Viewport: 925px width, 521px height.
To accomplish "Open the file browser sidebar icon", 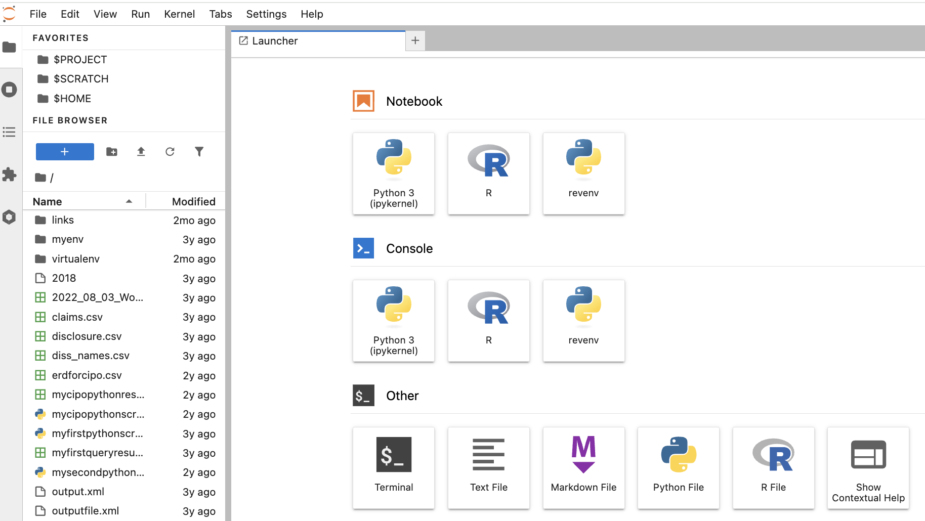I will [9, 48].
